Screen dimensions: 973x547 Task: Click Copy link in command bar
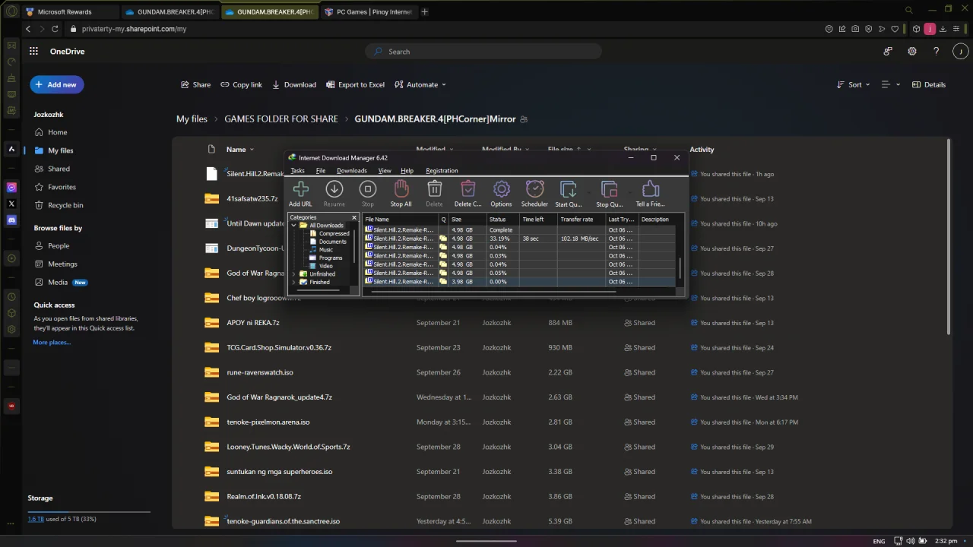click(241, 84)
